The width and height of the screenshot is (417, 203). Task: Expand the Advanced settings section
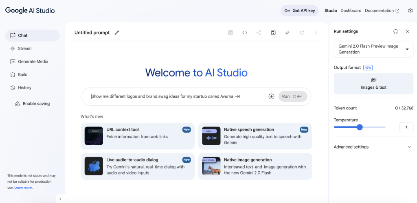point(373,147)
